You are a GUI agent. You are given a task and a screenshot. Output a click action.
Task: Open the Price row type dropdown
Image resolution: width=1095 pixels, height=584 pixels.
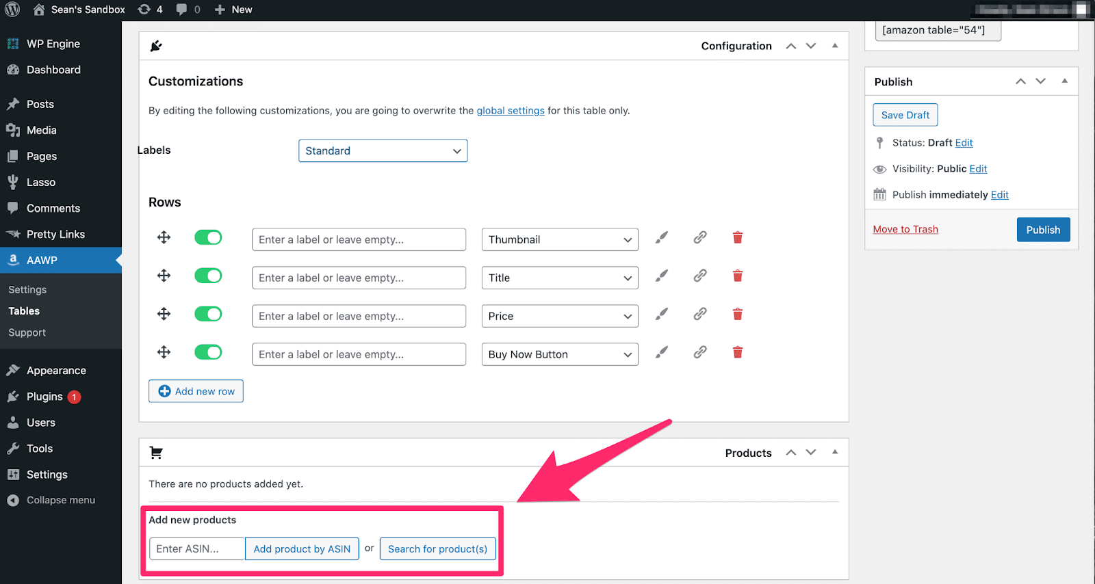click(x=560, y=316)
